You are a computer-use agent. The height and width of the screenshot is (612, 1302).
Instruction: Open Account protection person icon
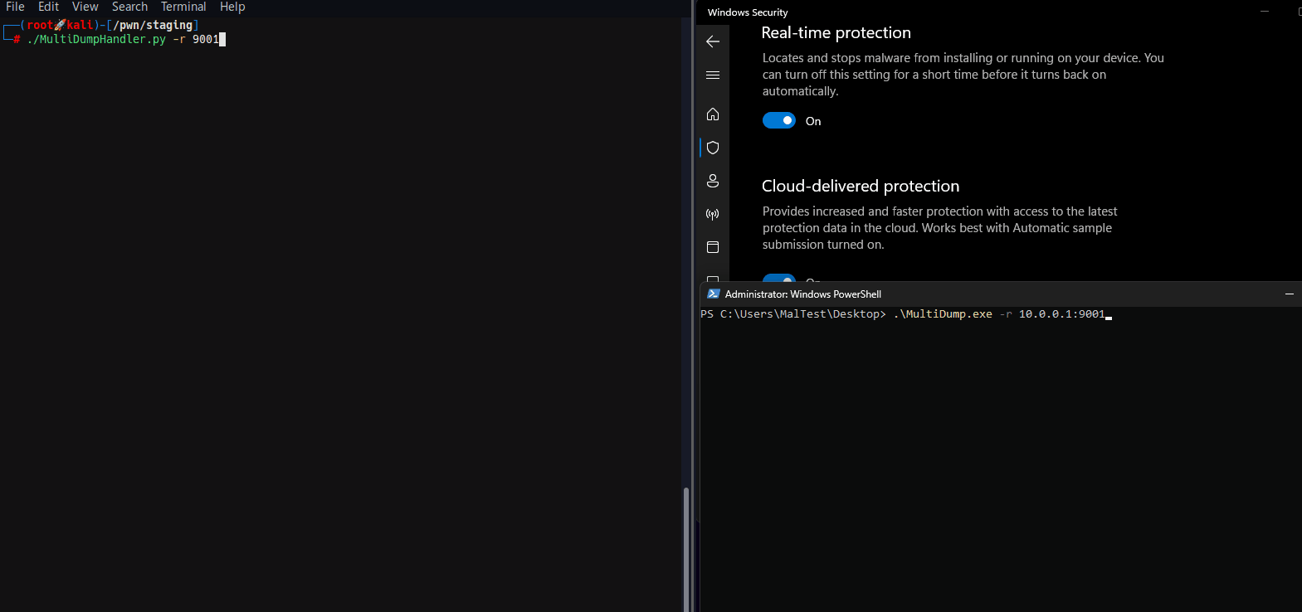(713, 181)
